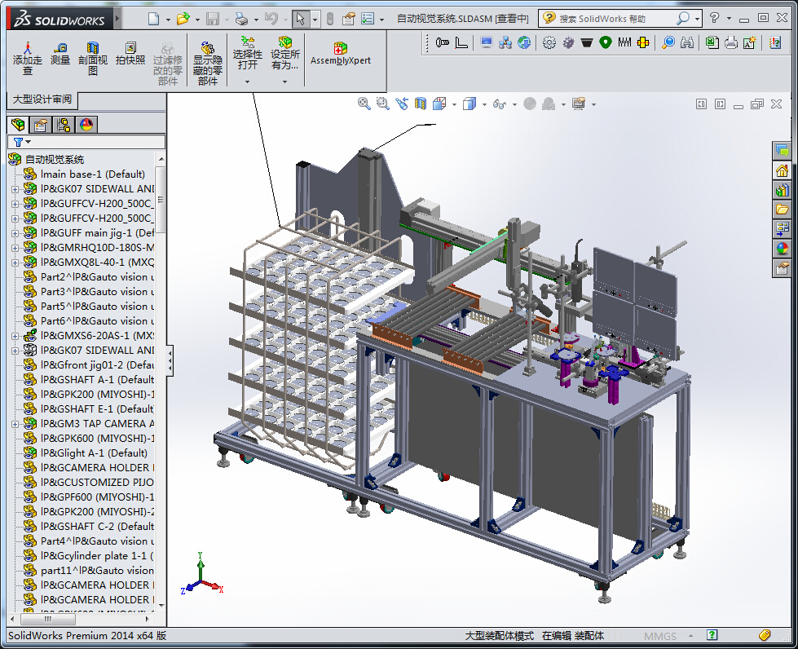This screenshot has width=798, height=649.
Task: Open the Section View (剖面视图) tool
Action: pyautogui.click(x=93, y=59)
